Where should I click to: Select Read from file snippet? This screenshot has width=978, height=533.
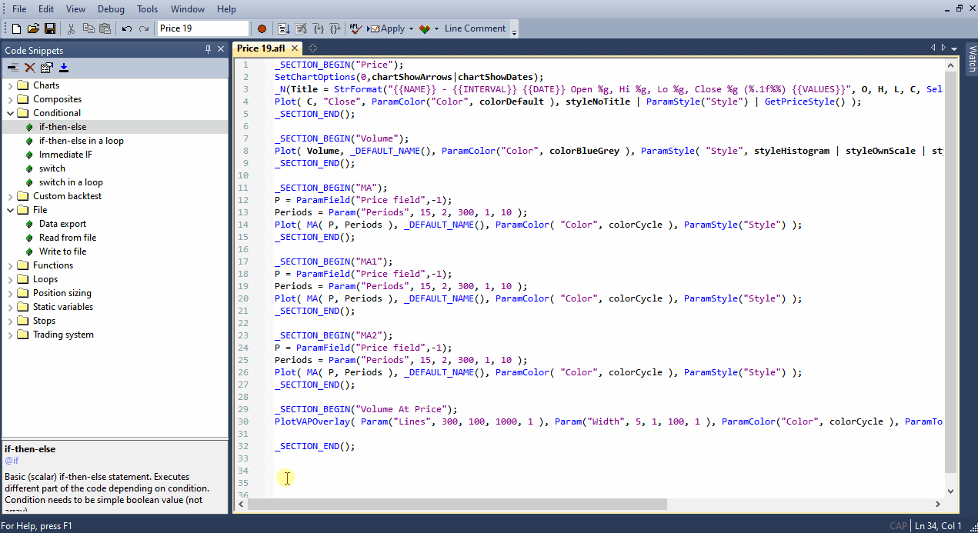pyautogui.click(x=68, y=238)
